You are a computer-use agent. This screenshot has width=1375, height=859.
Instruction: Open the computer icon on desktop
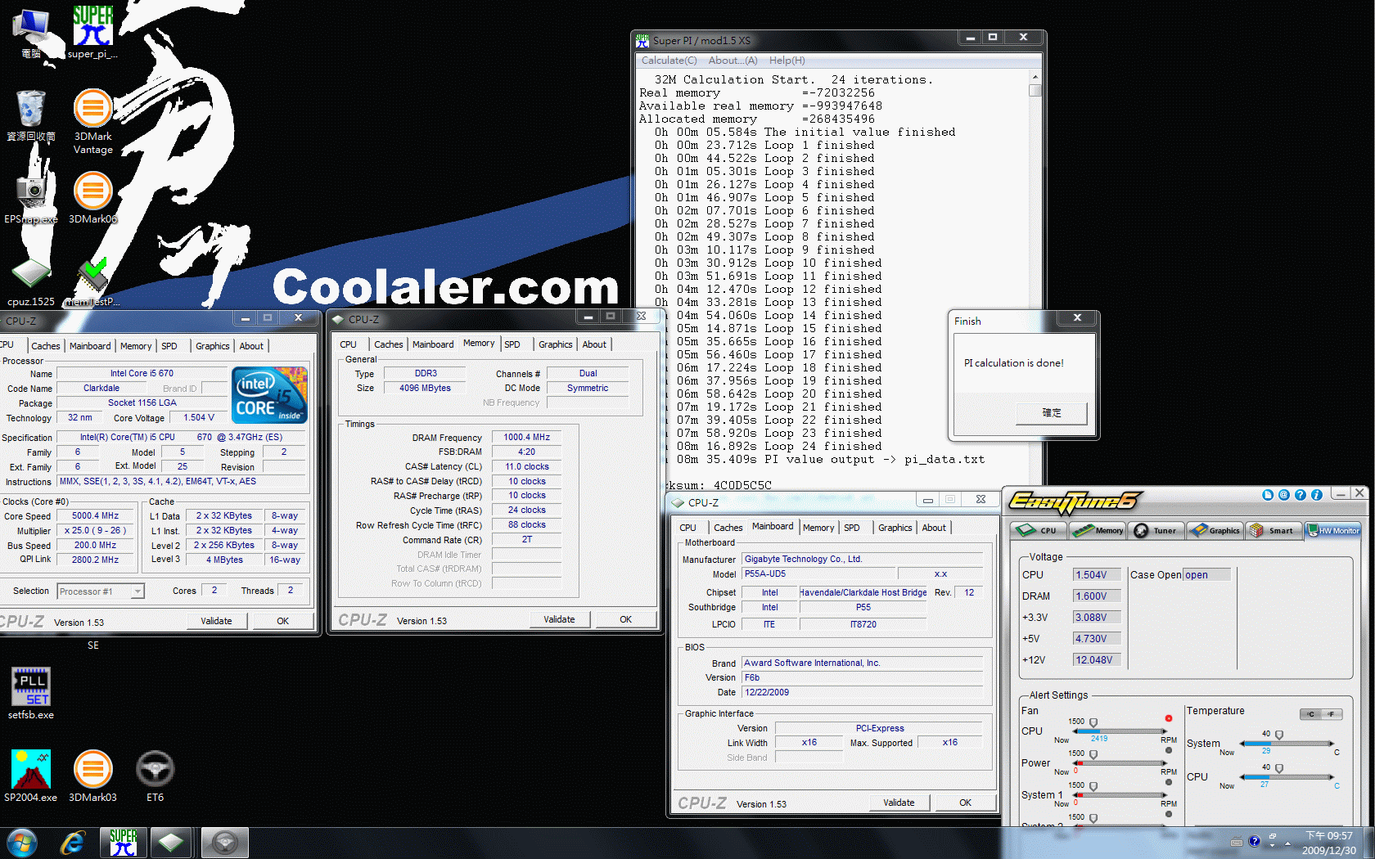tap(31, 33)
